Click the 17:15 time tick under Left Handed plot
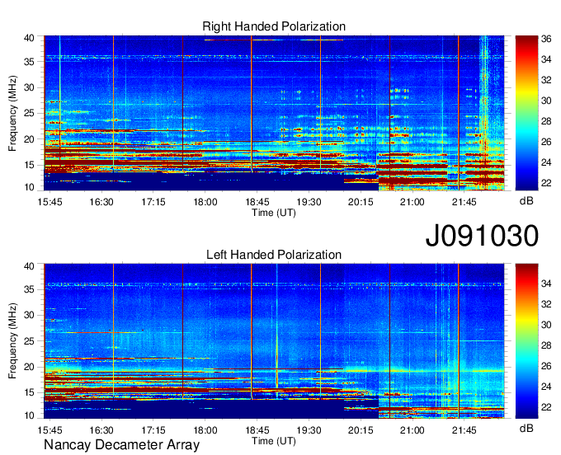Screen dimensions: 561x455 (153, 430)
